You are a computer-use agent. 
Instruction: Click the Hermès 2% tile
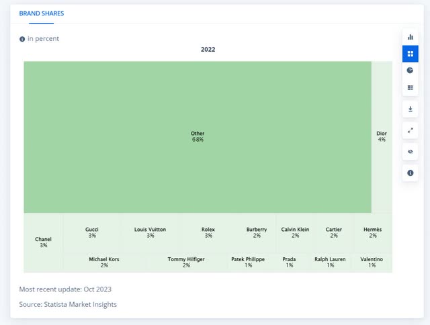click(x=373, y=233)
